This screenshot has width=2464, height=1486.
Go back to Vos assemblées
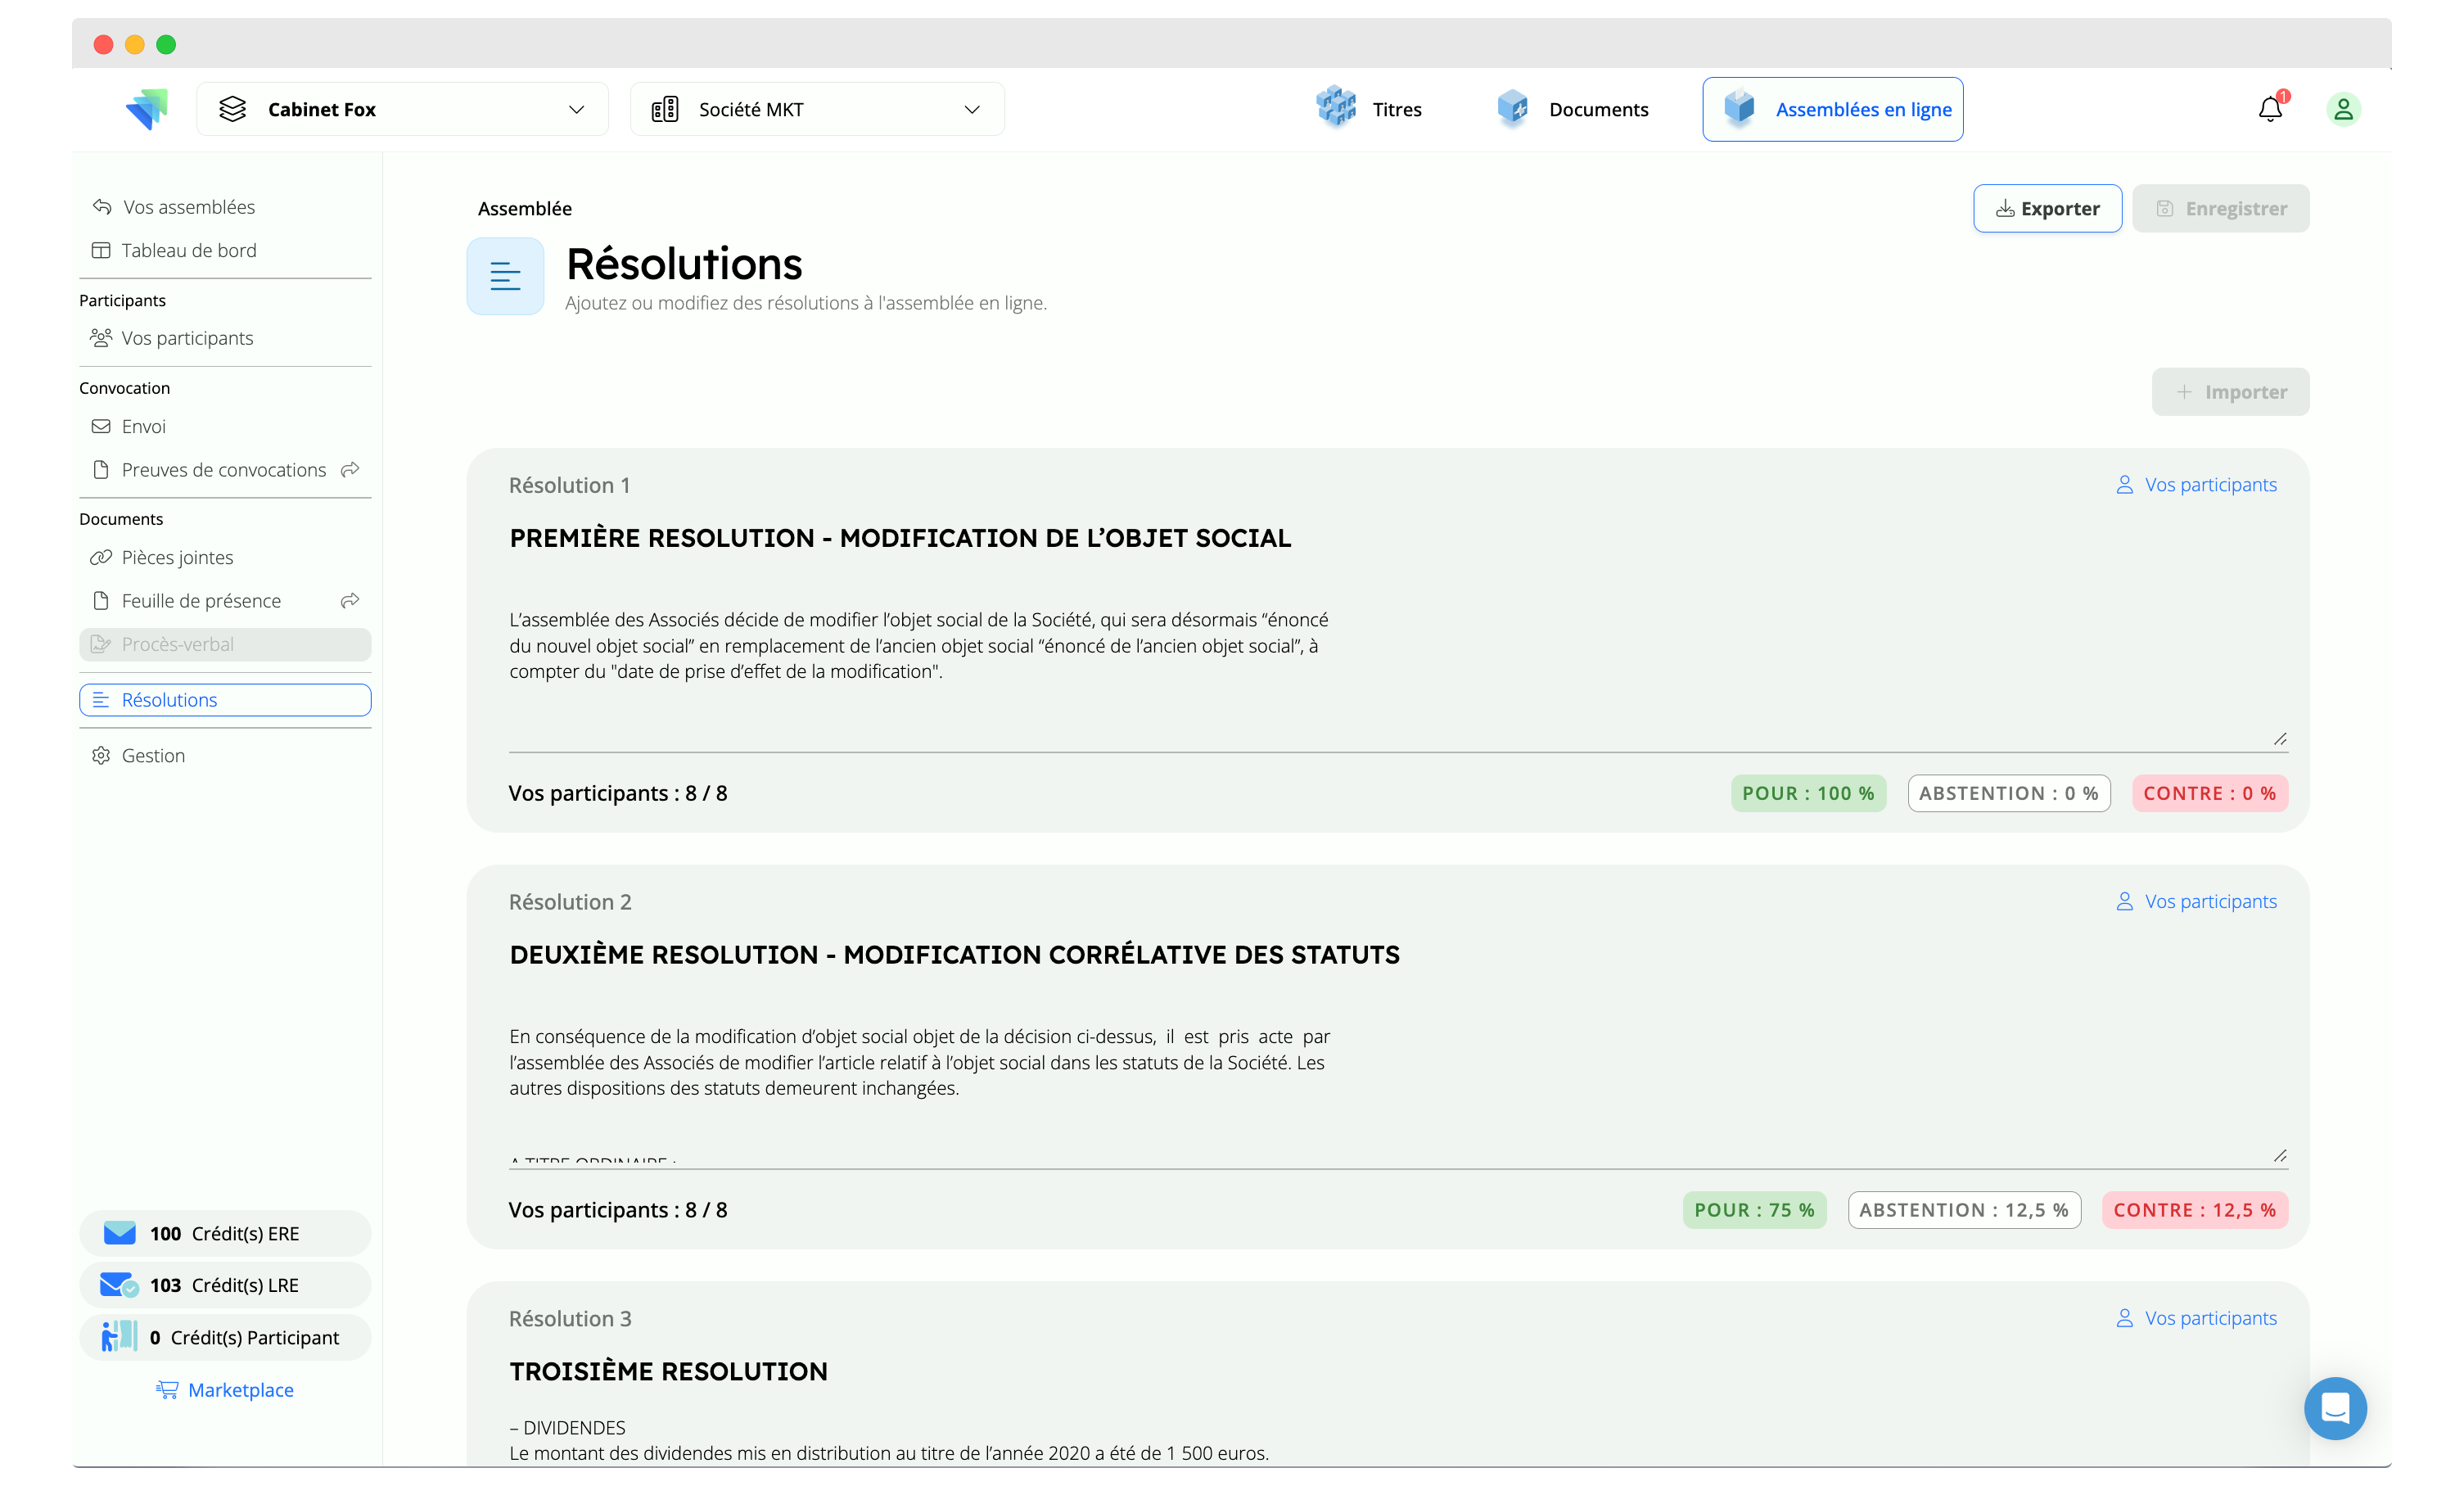(x=174, y=207)
